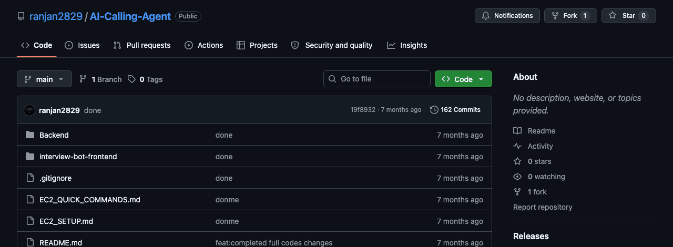Open the interview-bot-frontend folder
Screen dimensions: 673x247
coord(78,157)
